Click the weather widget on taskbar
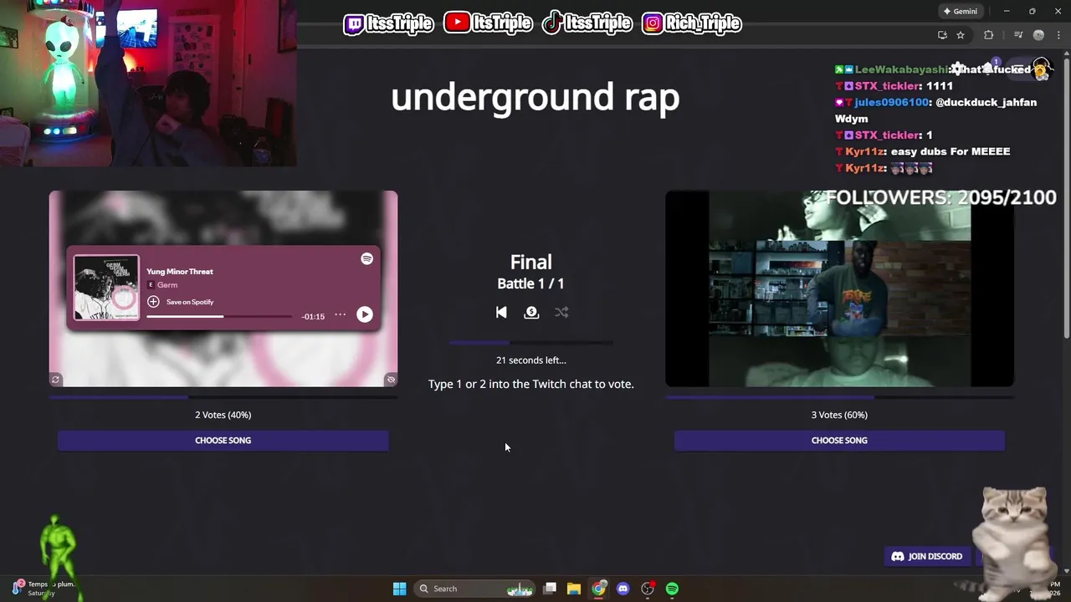1071x602 pixels. 44,589
